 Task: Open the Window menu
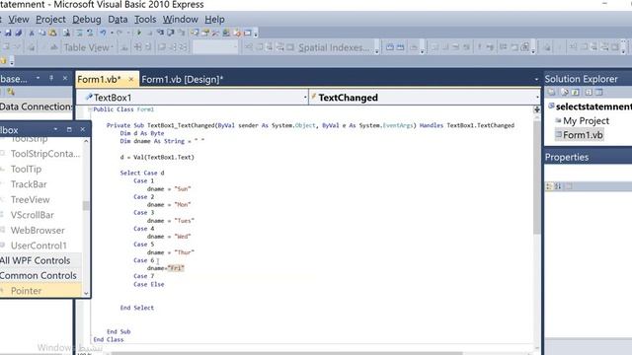pos(180,20)
